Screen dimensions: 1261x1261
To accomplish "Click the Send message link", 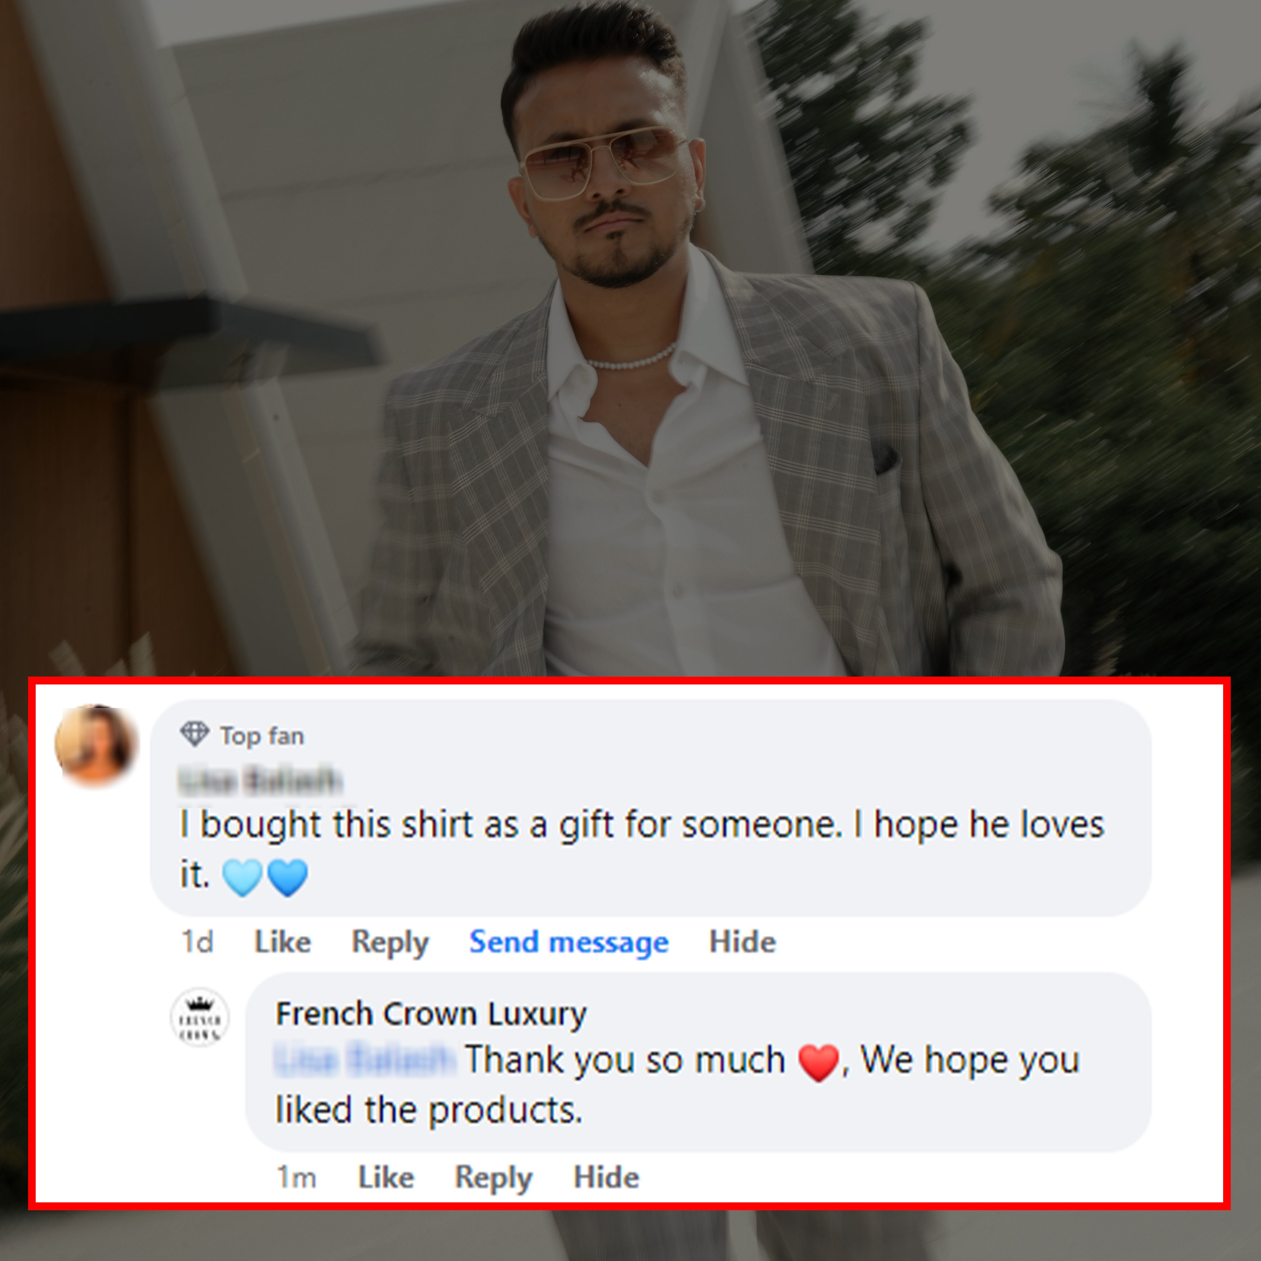I will 569,942.
